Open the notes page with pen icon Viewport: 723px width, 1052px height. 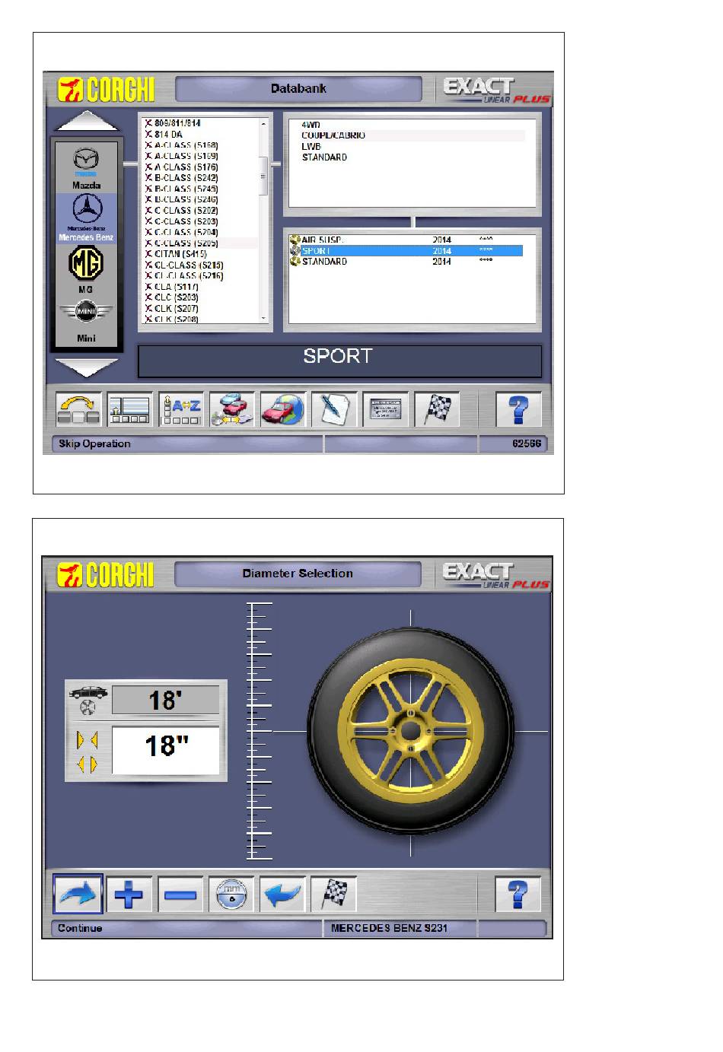(334, 409)
